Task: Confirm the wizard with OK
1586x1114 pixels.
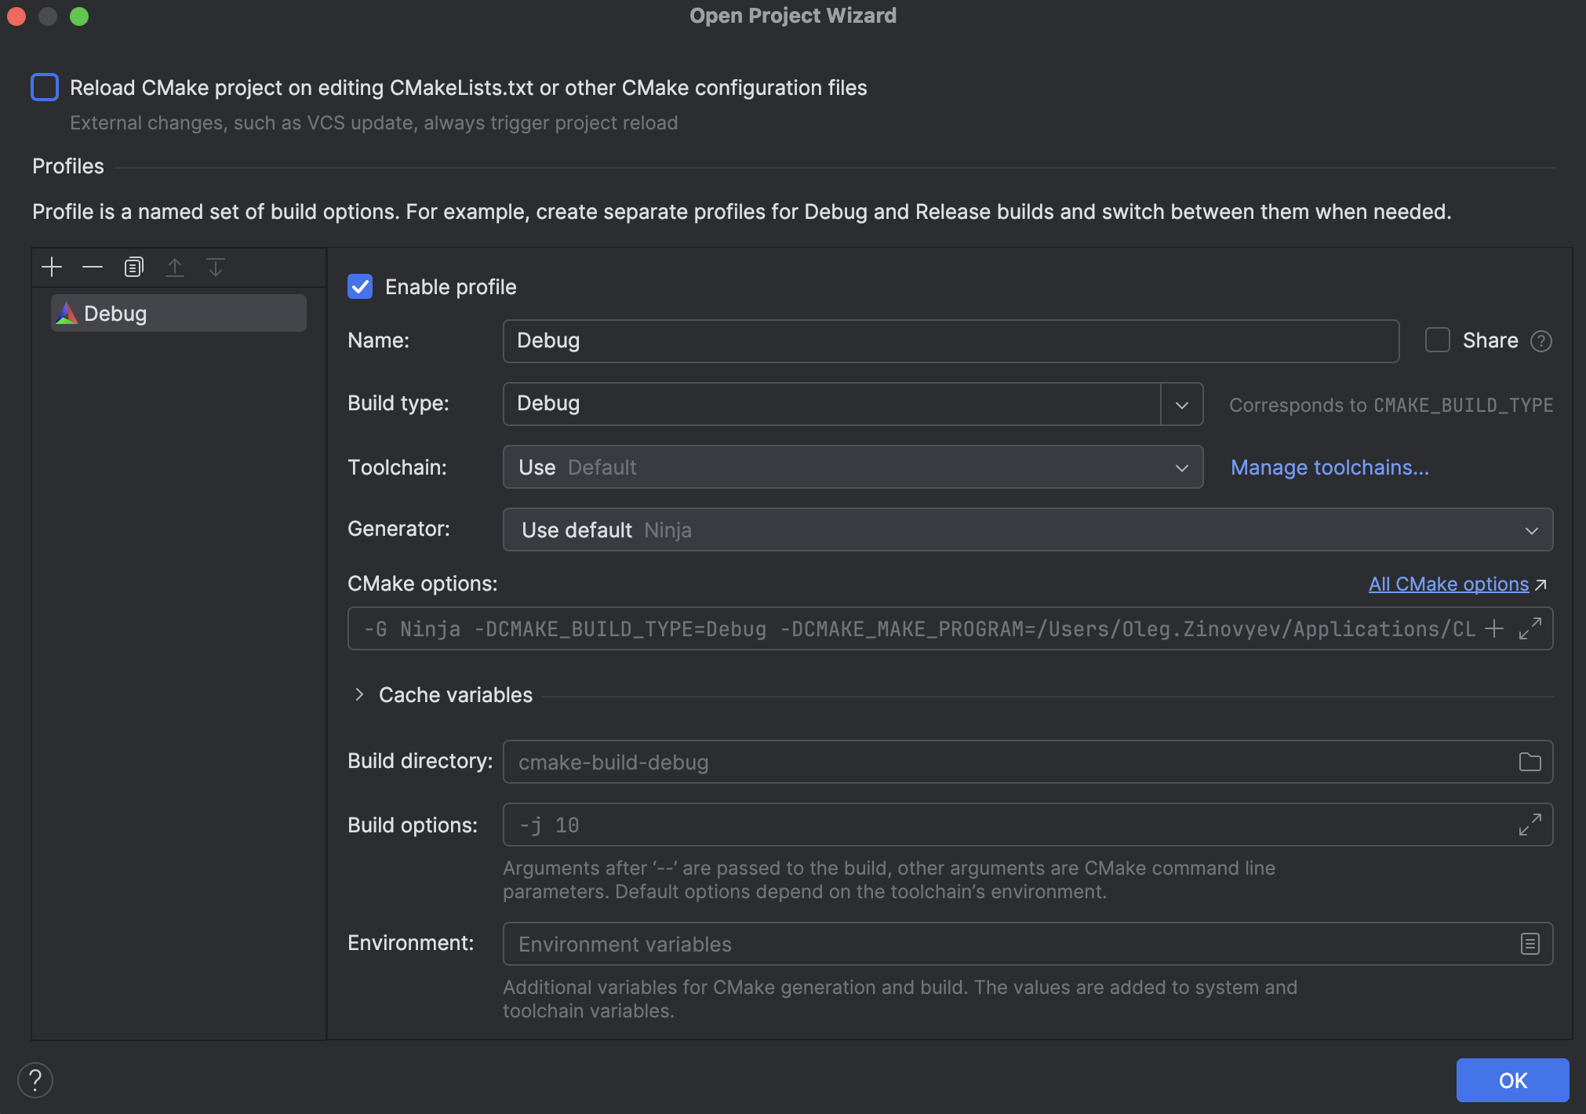Action: click(1511, 1079)
